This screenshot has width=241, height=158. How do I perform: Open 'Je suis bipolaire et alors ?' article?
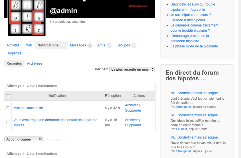pos(190,17)
